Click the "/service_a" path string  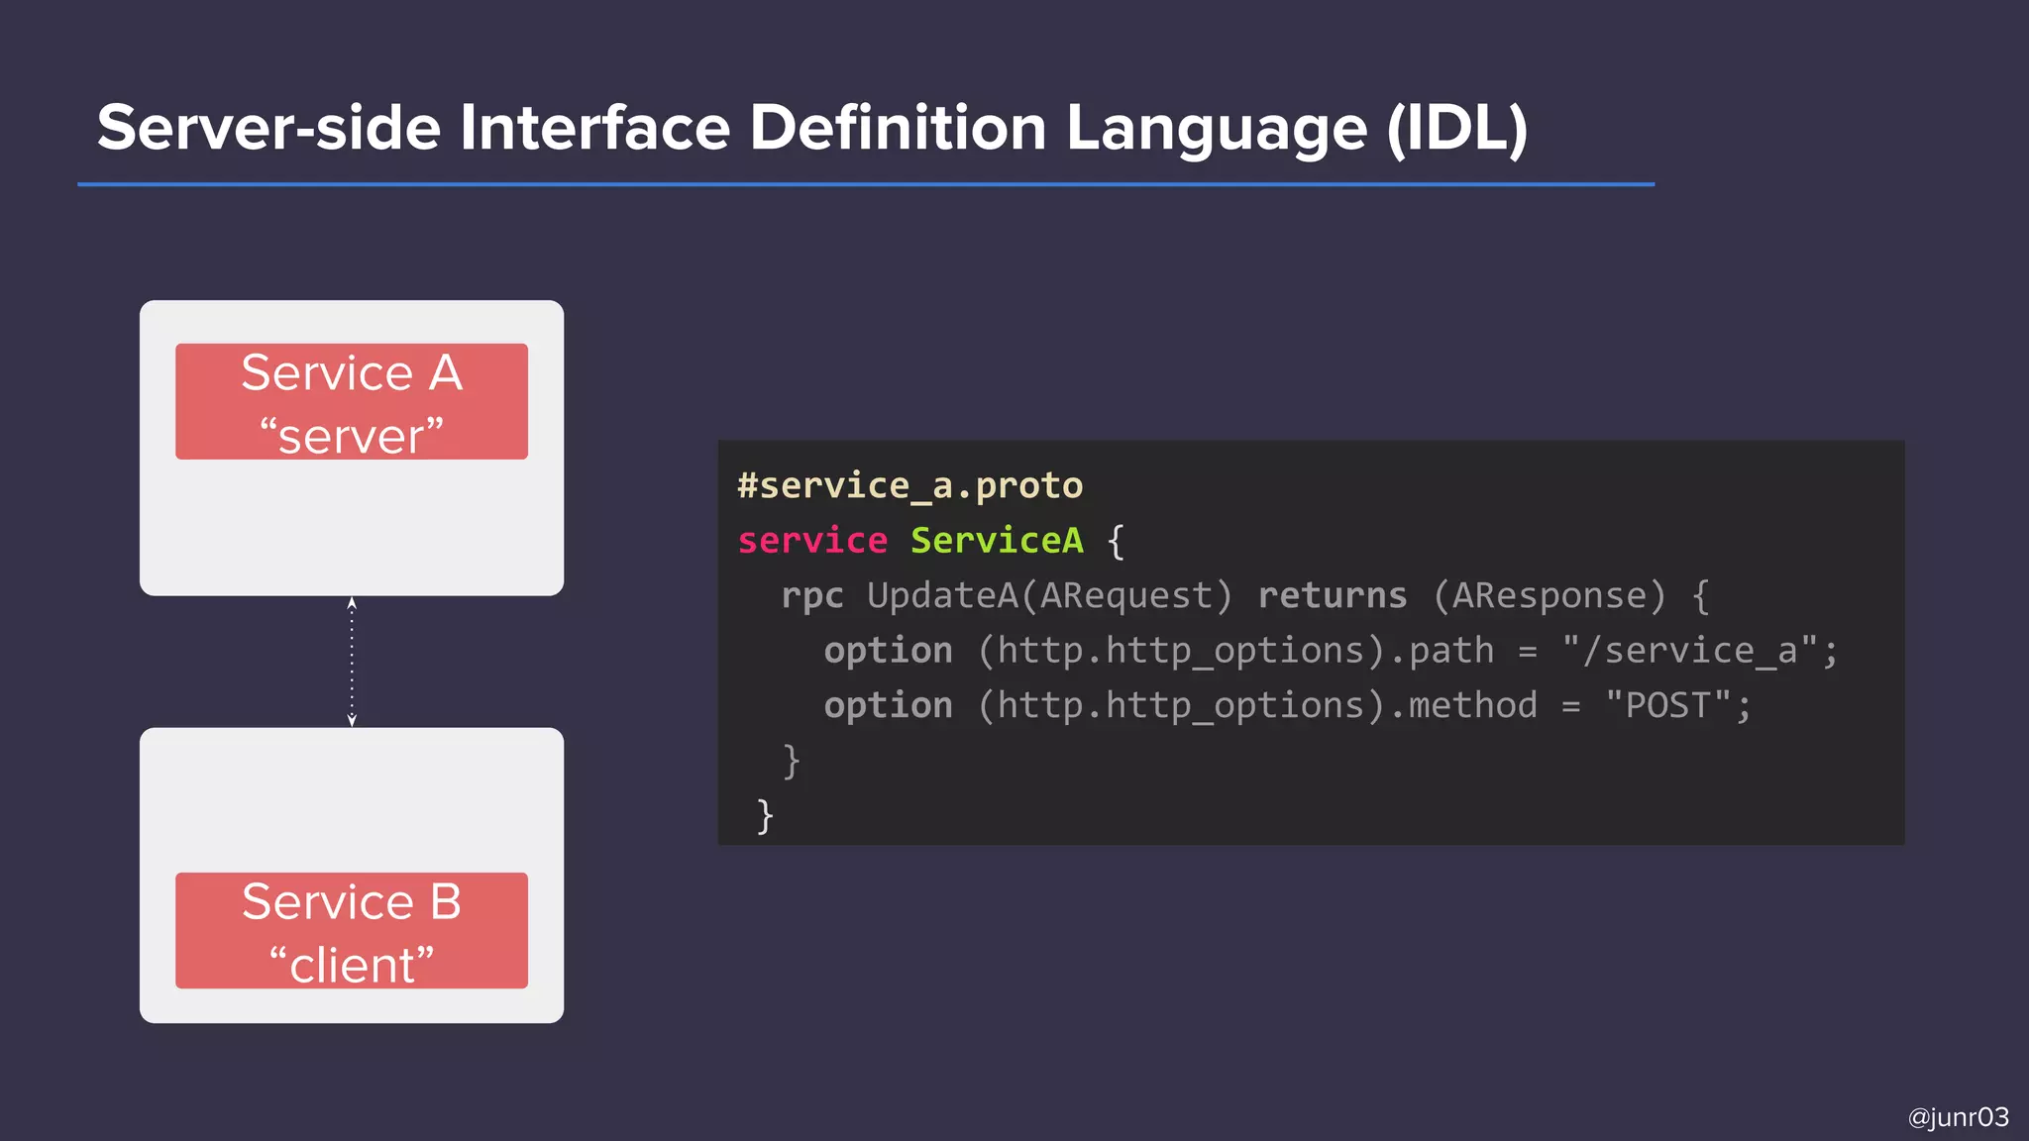pos(1690,651)
